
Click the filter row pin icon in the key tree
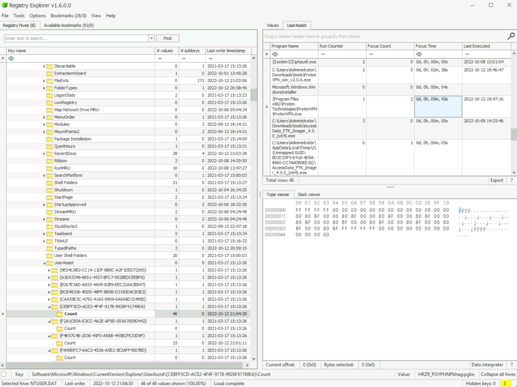[3, 58]
